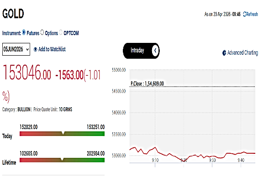Click lifetime low value 102685.00

pos(29,154)
